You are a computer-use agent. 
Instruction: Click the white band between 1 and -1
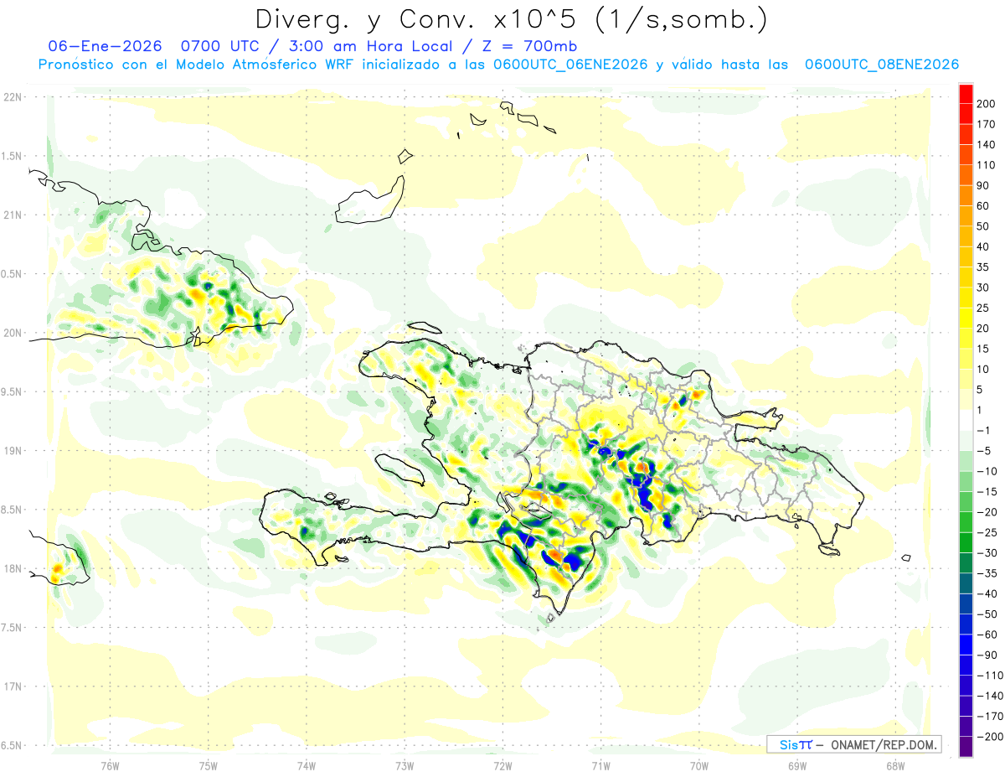click(x=966, y=420)
